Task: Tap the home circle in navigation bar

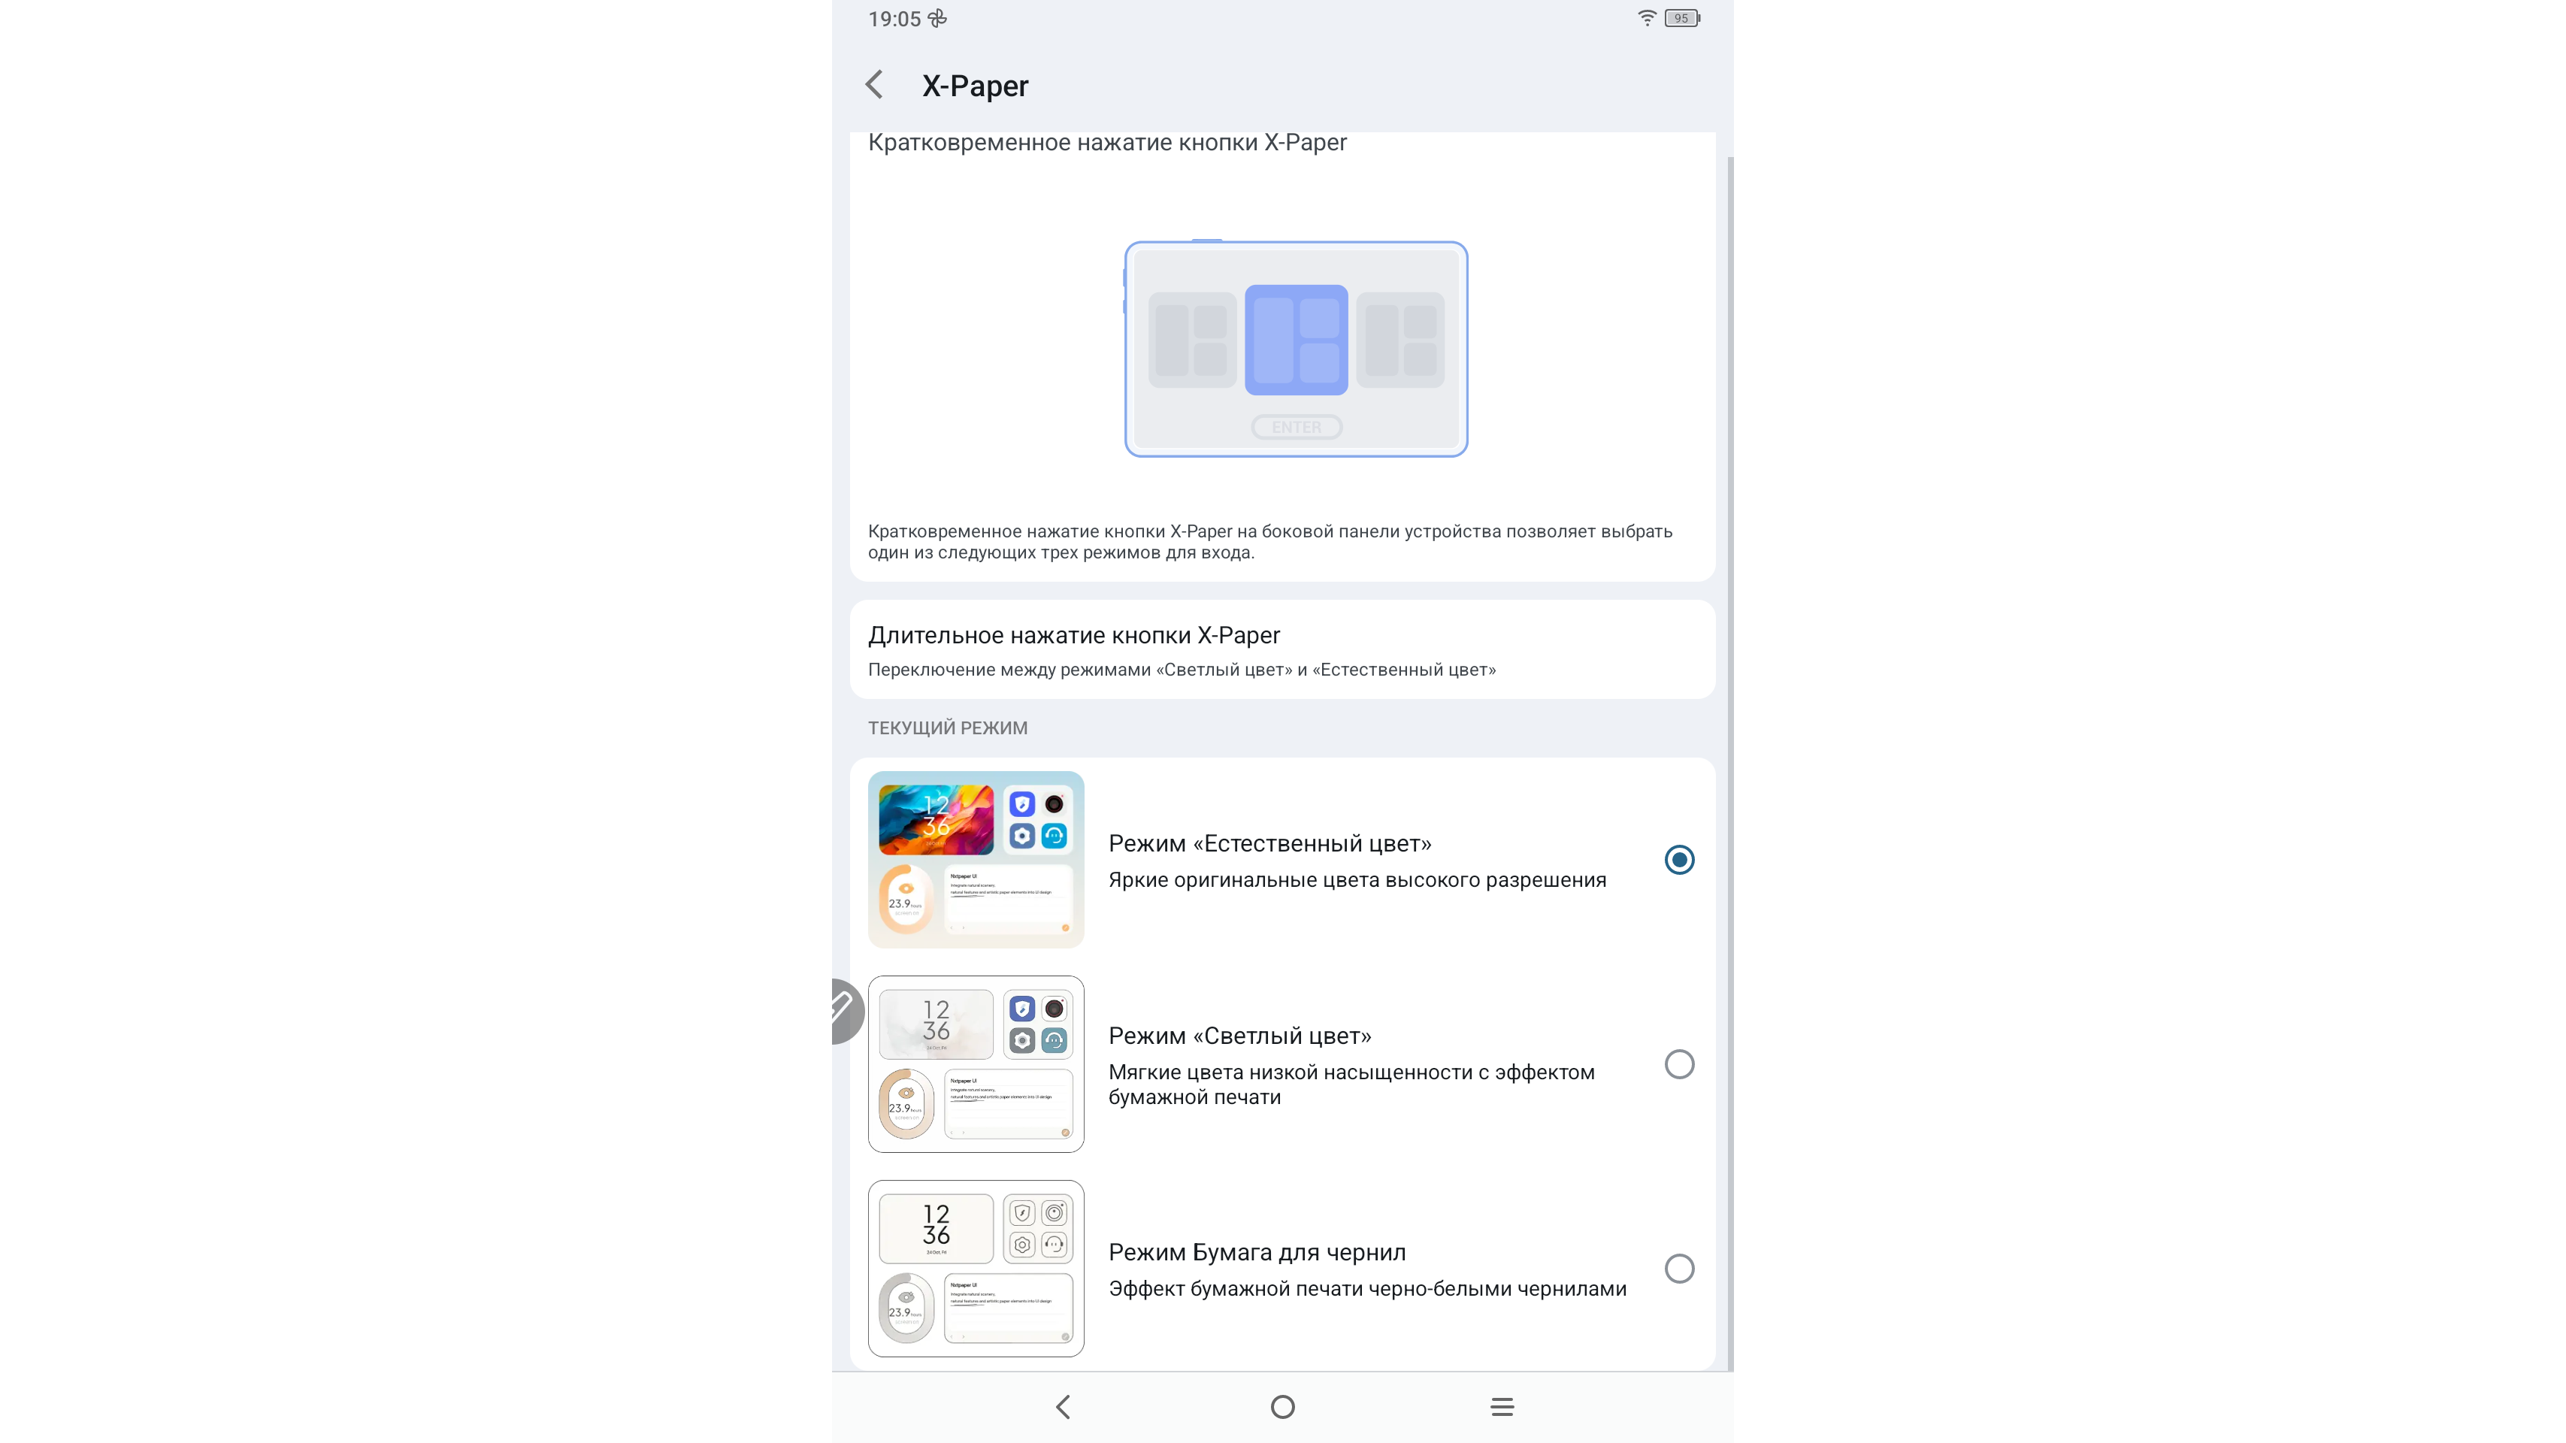Action: [x=1283, y=1406]
